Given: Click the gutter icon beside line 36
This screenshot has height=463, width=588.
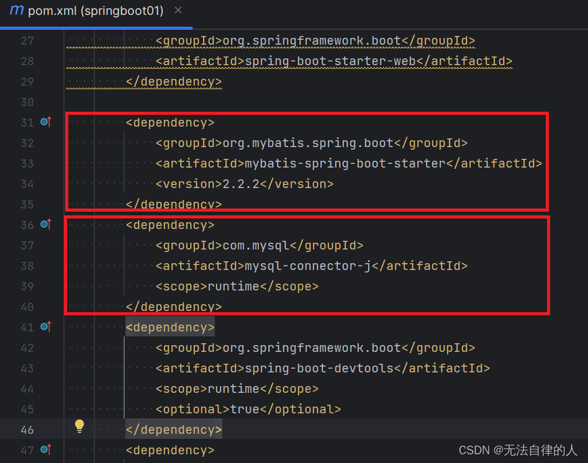Looking at the screenshot, I should click(x=45, y=225).
